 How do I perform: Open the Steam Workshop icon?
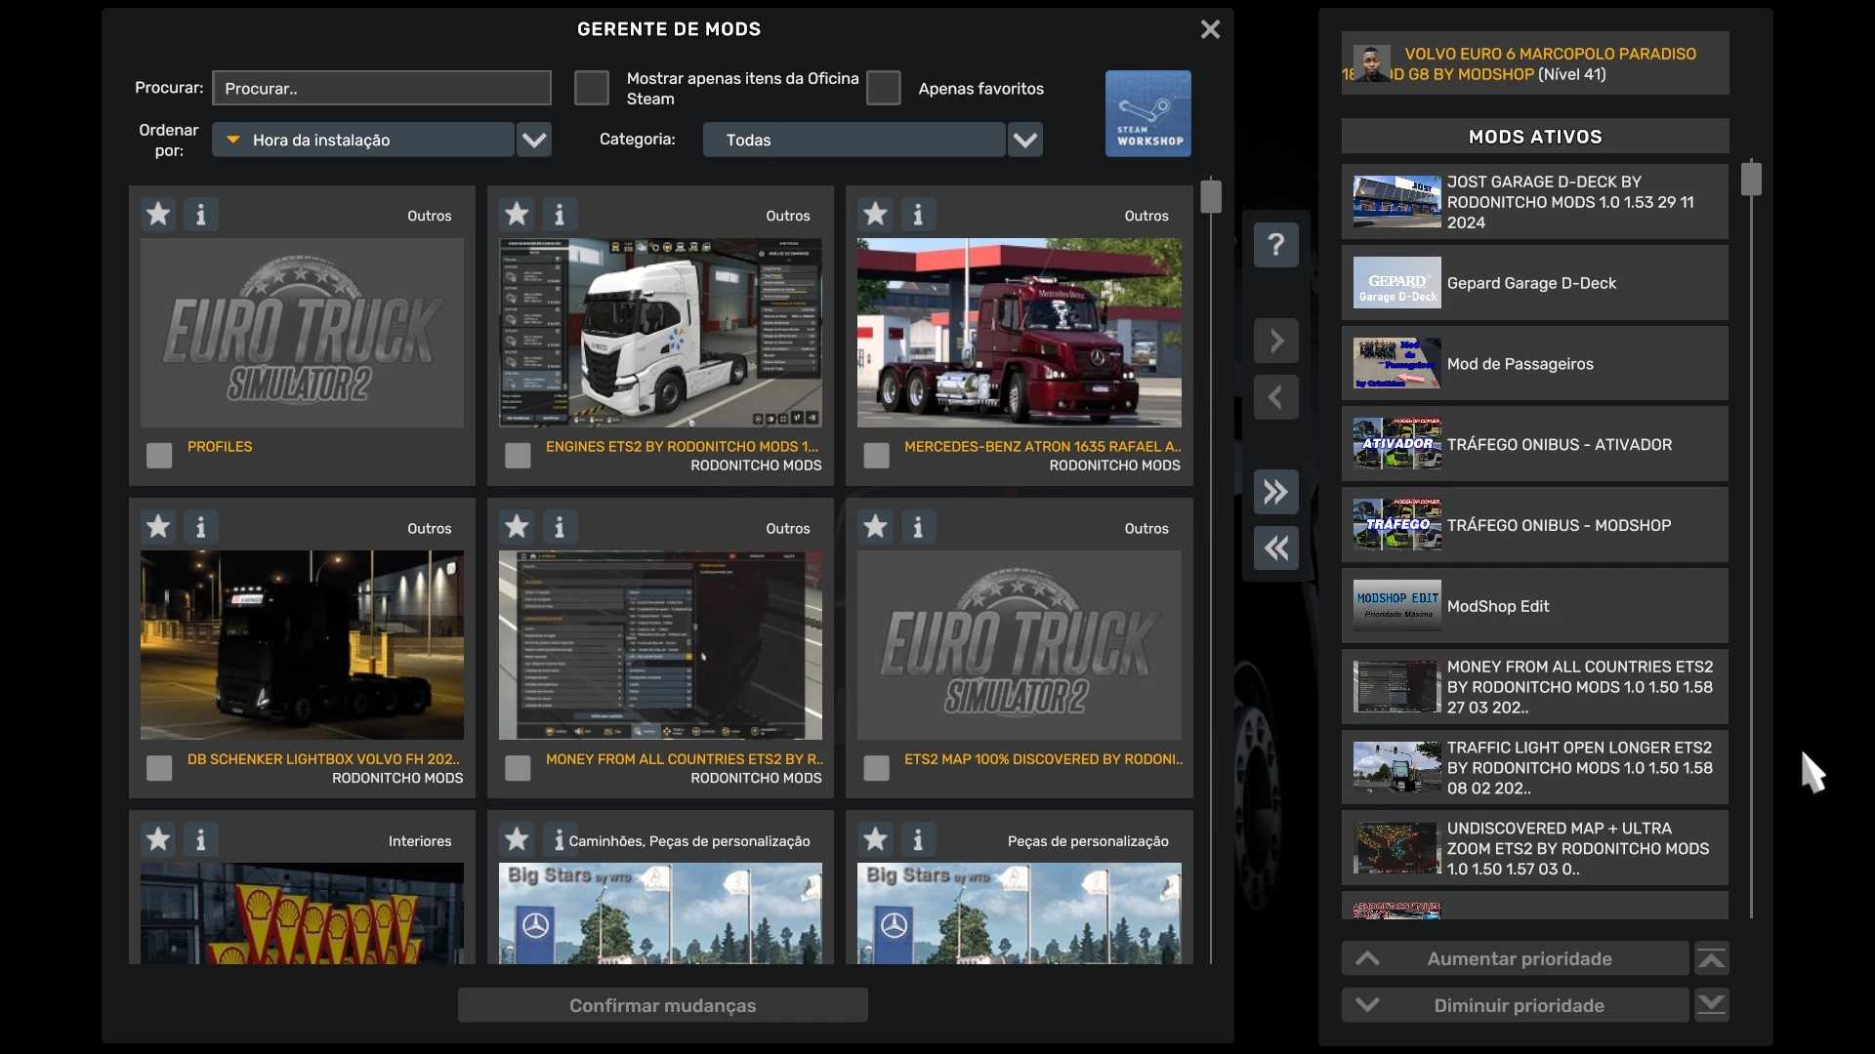tap(1147, 113)
